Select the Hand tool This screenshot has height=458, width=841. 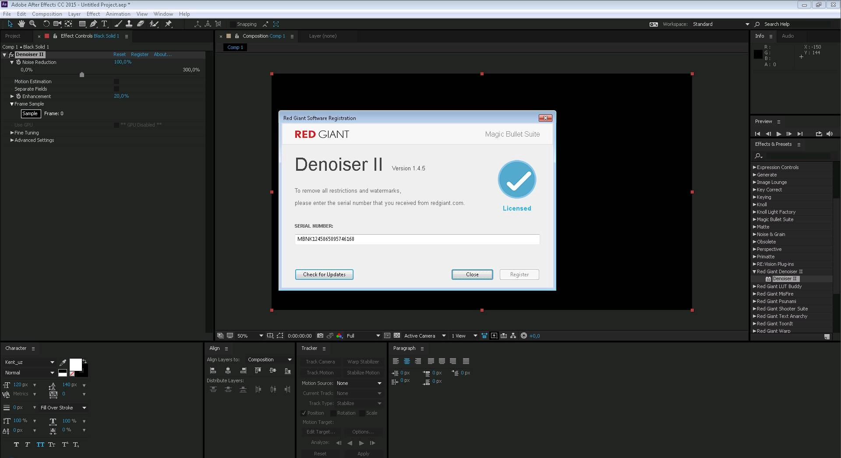21,24
